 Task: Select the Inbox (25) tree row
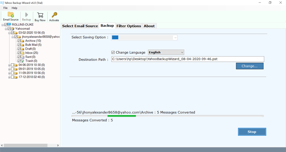point(31,53)
